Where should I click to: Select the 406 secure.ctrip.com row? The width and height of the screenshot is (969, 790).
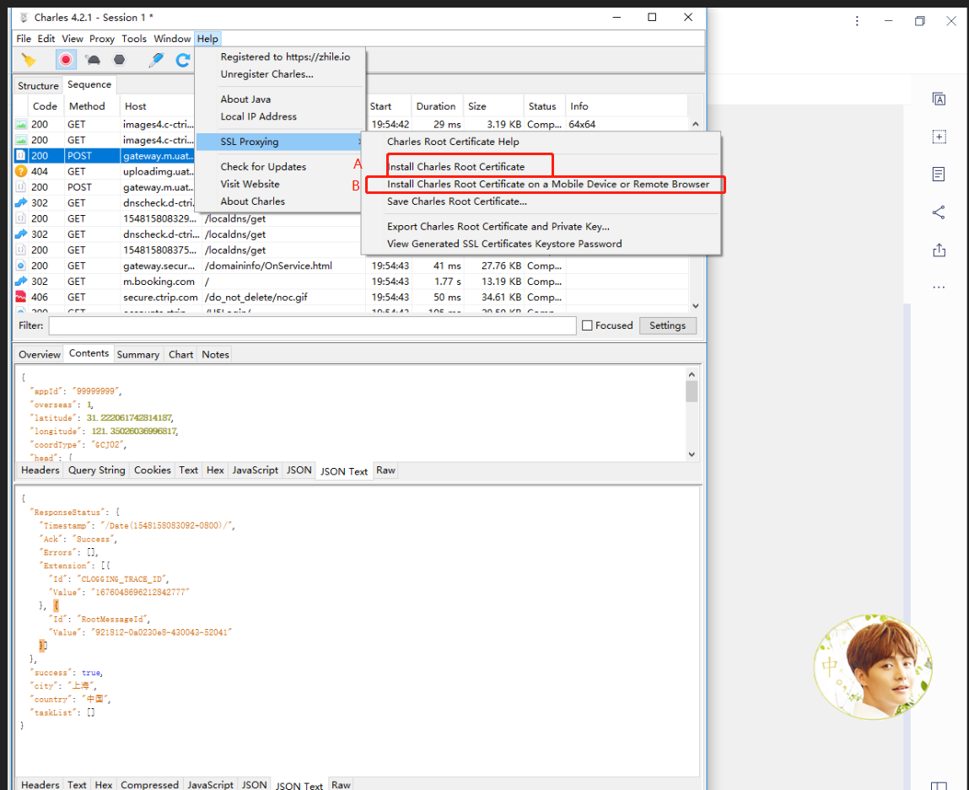(351, 297)
